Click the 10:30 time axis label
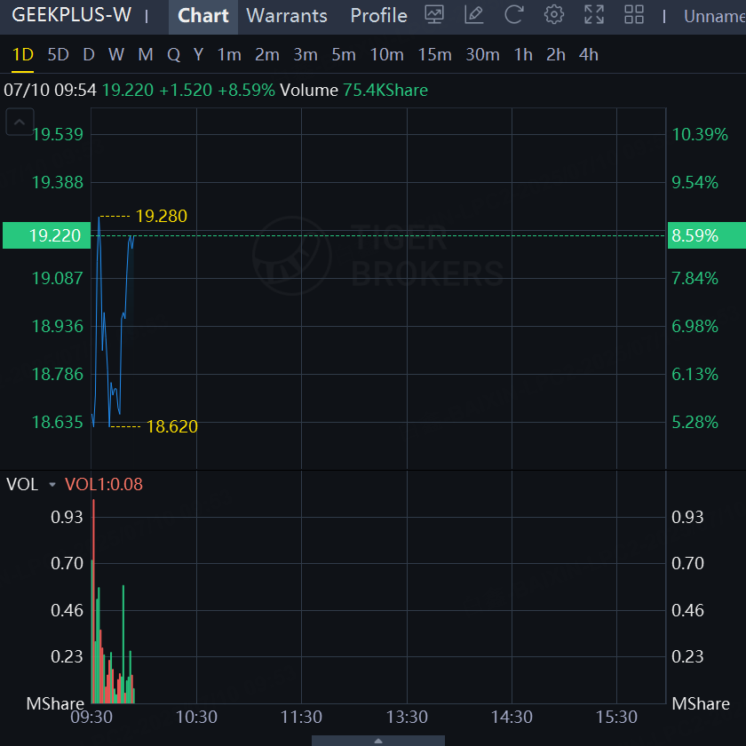 pos(196,717)
